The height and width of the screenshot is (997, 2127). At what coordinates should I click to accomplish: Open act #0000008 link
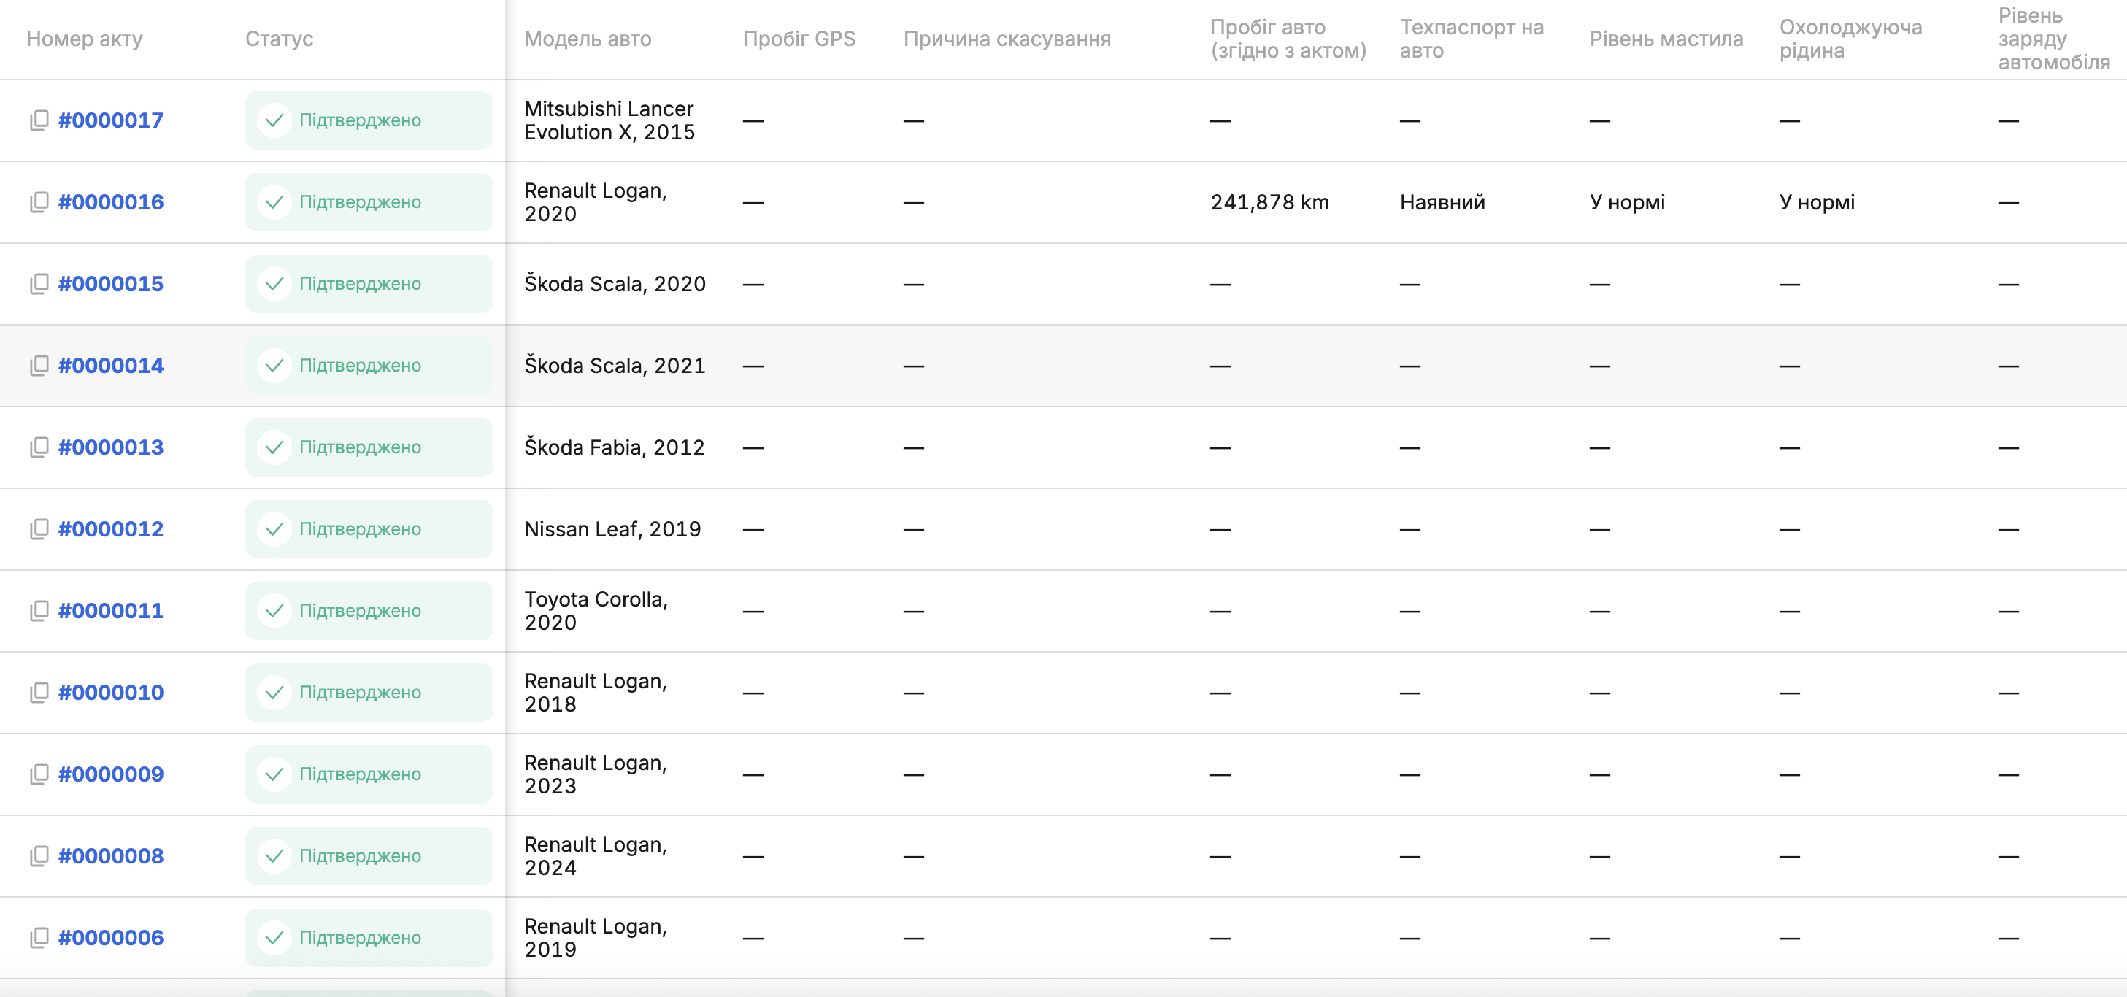[111, 856]
